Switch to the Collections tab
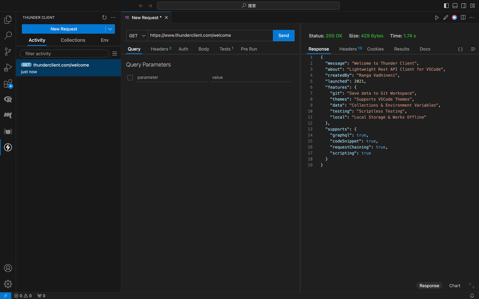This screenshot has height=299, width=479. click(x=73, y=40)
